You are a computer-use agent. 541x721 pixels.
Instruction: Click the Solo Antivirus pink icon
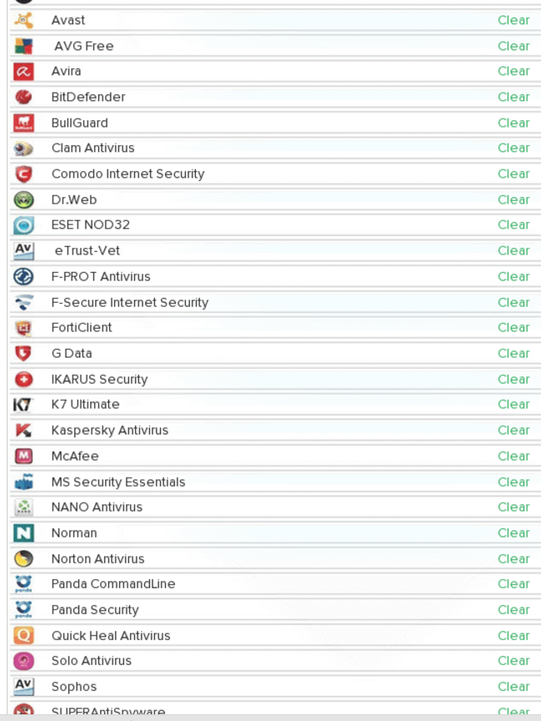(23, 661)
